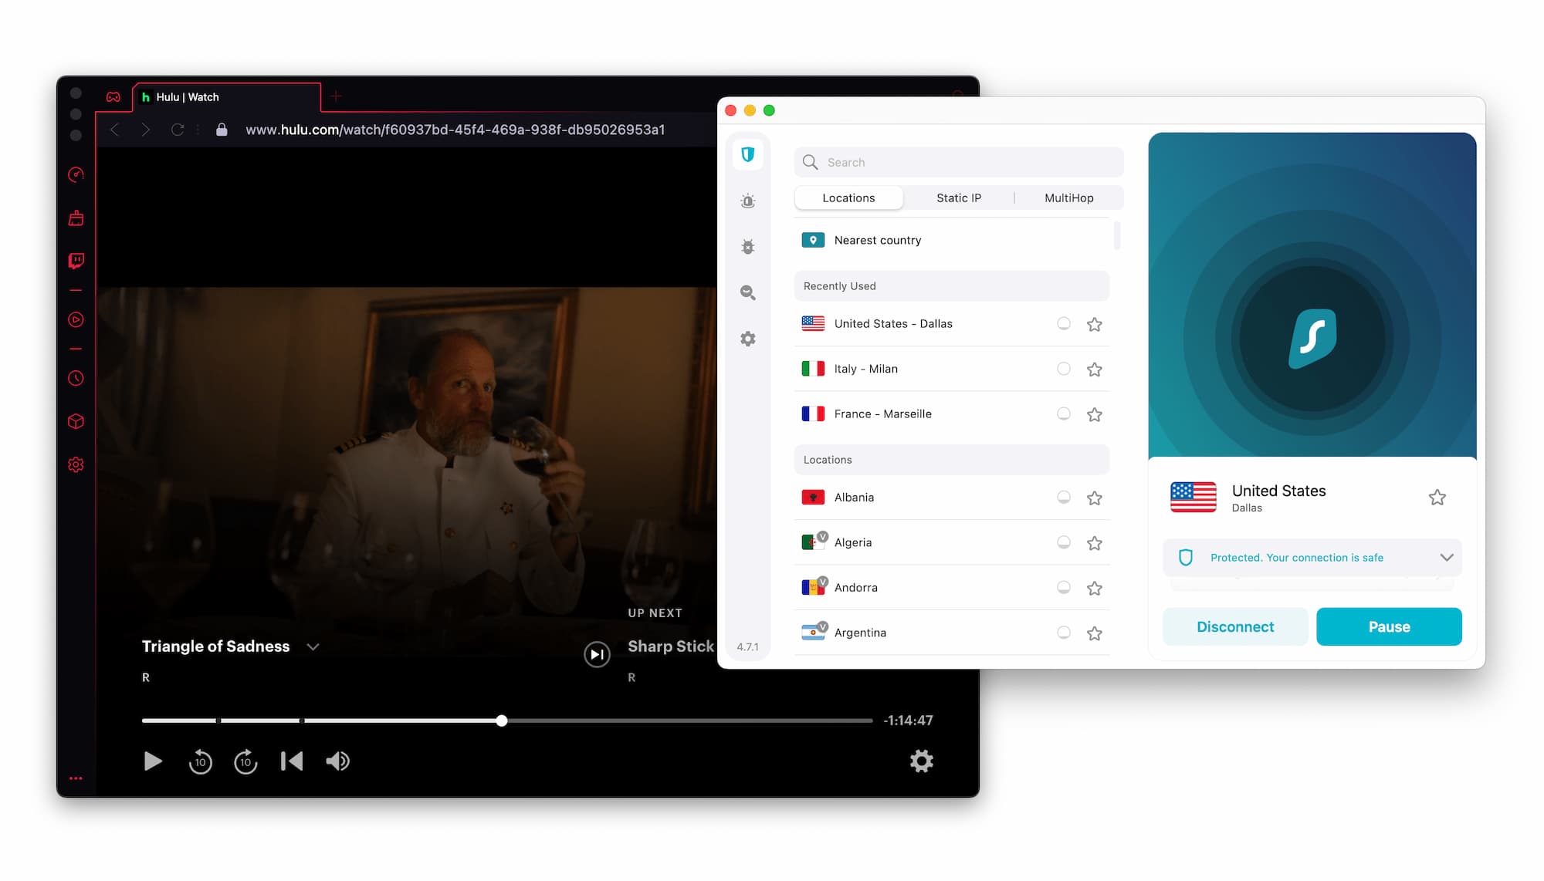This screenshot has width=1544, height=881.
Task: Toggle the United States - Dallas radio button
Action: [x=1064, y=322]
